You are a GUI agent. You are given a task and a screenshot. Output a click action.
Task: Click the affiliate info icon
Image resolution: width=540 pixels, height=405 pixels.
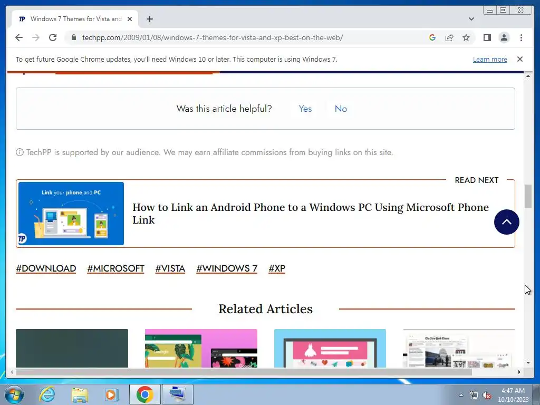(20, 152)
